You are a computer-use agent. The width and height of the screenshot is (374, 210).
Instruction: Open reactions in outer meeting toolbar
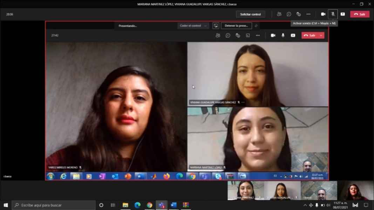(299, 14)
